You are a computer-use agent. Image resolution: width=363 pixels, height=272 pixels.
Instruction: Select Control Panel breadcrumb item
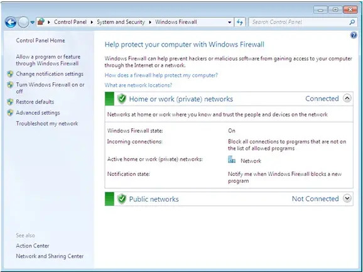pos(70,22)
